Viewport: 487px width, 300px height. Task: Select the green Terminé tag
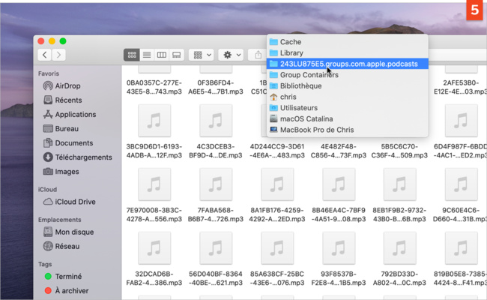pyautogui.click(x=68, y=276)
